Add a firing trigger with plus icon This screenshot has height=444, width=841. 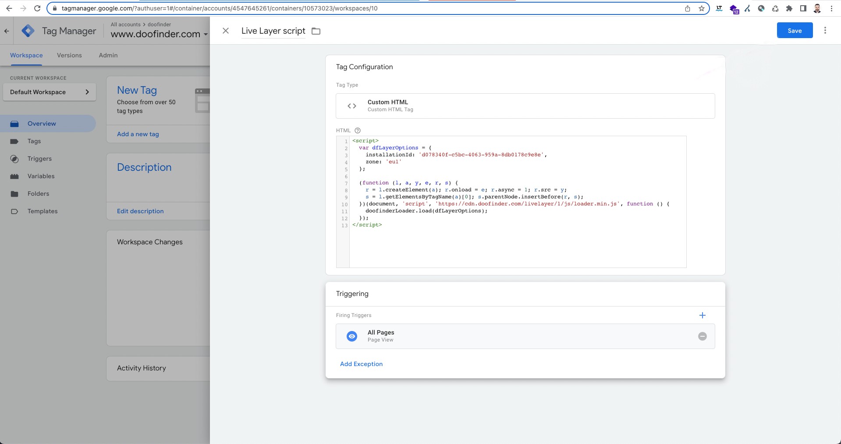coord(702,315)
